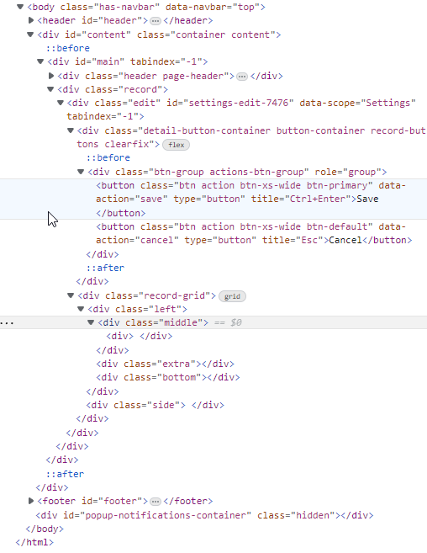Select the div class="side" line

[155, 405]
